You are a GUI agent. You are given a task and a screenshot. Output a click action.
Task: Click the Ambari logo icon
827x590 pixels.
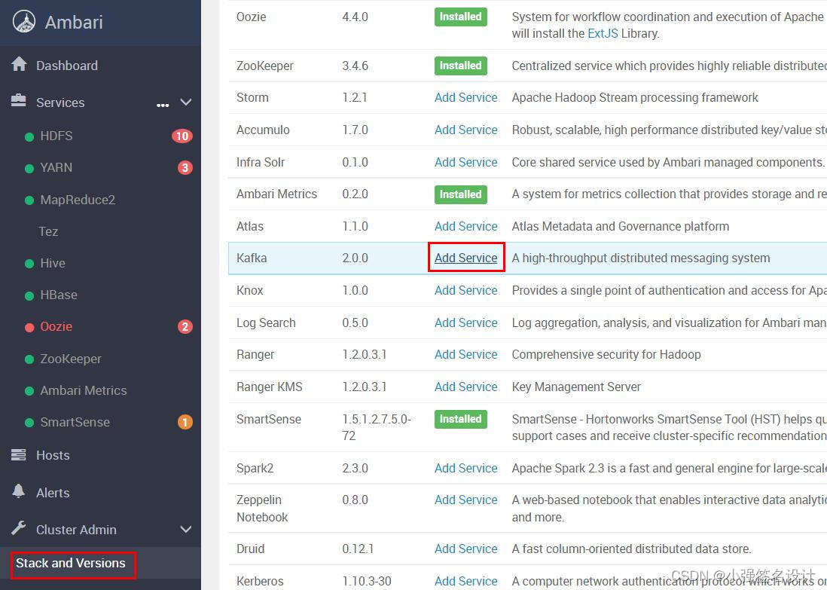[24, 22]
